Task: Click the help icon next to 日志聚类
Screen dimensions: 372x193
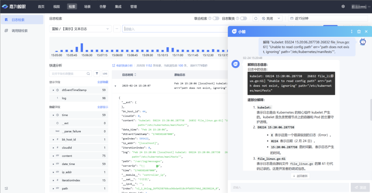Action: [237, 18]
